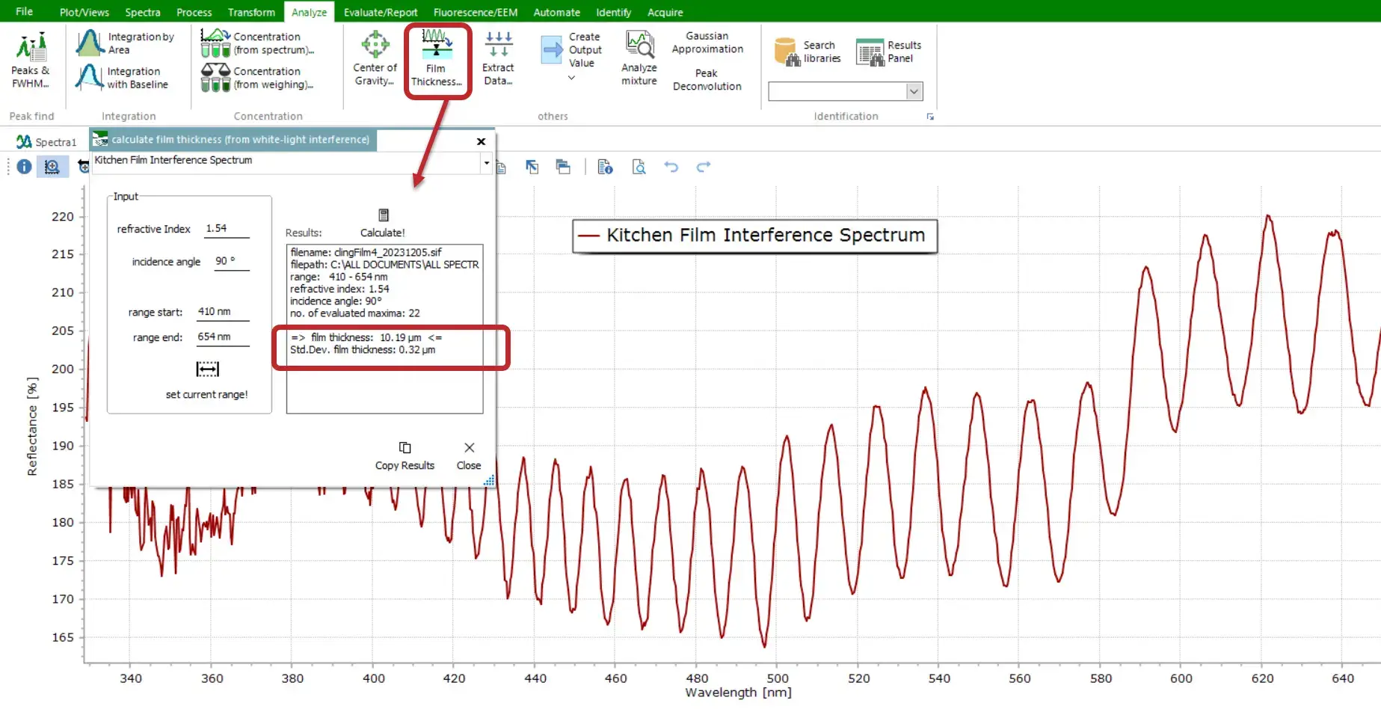Click the Copy Results icon
Image resolution: width=1381 pixels, height=709 pixels.
coord(405,447)
